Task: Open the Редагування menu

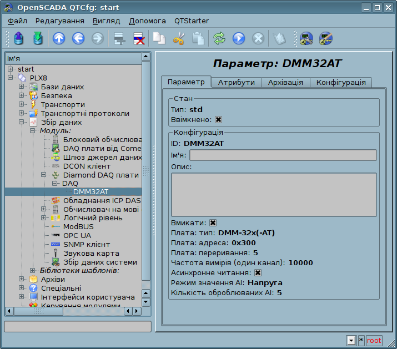Action: point(59,21)
